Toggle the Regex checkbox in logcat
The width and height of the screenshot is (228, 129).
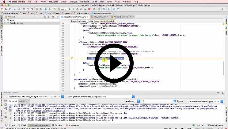pyautogui.click(x=175, y=101)
